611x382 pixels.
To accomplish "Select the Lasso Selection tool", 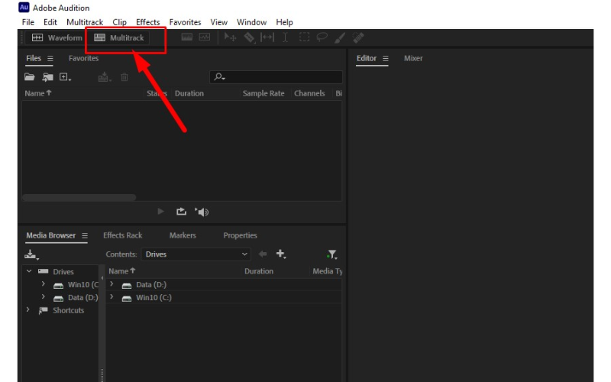I will tap(322, 37).
